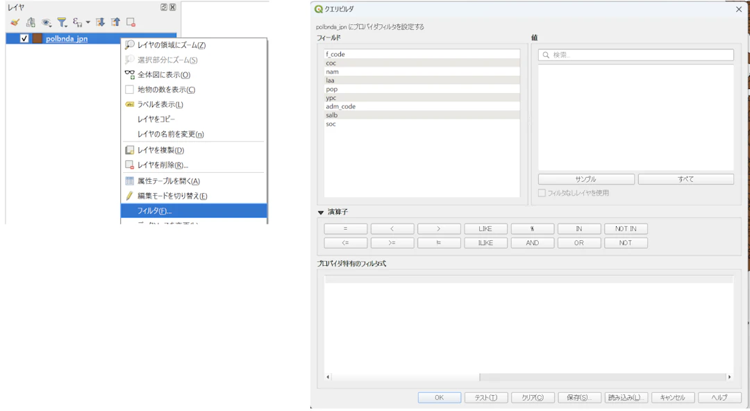Image resolution: width=750 pixels, height=411 pixels.
Task: Click the remove layer icon in Layers toolbar
Action: [x=131, y=22]
